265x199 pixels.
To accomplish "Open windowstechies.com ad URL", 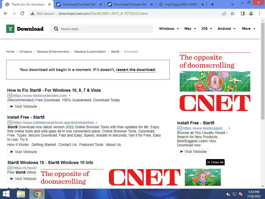I will click(40, 96).
